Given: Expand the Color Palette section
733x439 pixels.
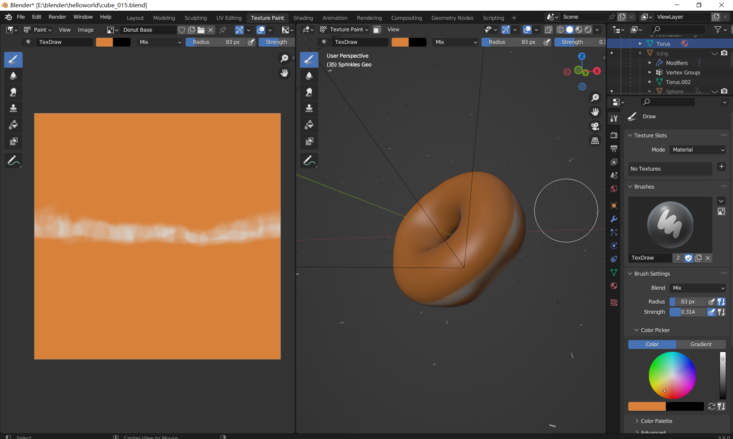Looking at the screenshot, I should pos(637,421).
